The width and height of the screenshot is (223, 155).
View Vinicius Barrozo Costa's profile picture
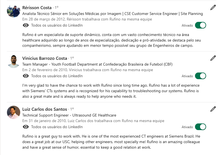(x=13, y=61)
